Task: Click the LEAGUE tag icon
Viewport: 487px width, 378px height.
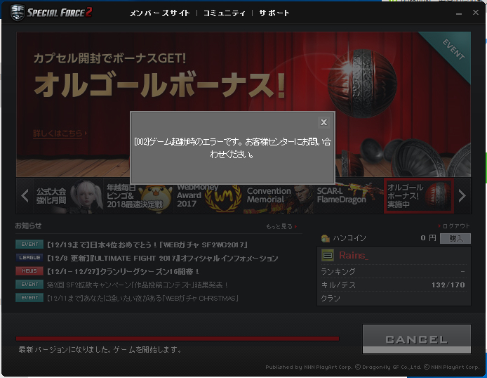Action: point(29,258)
